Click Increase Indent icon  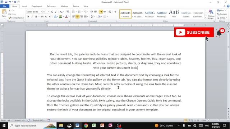(x=96, y=12)
